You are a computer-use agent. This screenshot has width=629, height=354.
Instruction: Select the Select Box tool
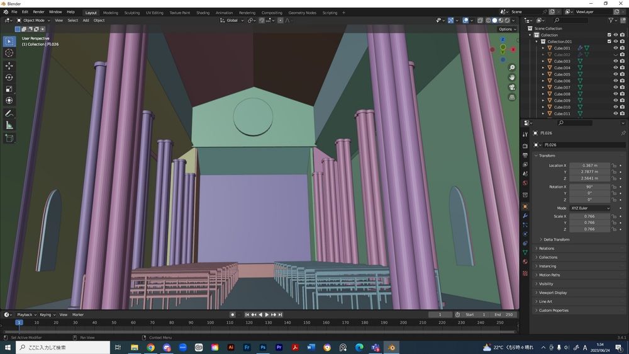click(x=9, y=41)
